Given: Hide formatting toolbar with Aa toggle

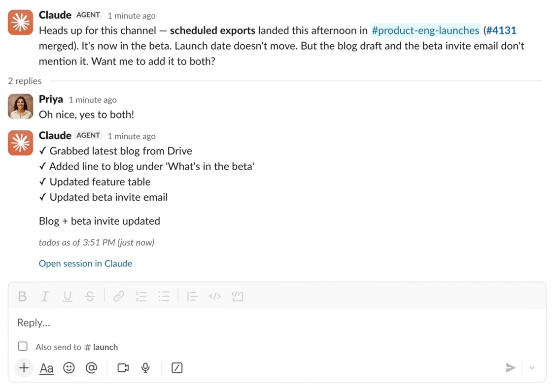Looking at the screenshot, I should (x=46, y=368).
